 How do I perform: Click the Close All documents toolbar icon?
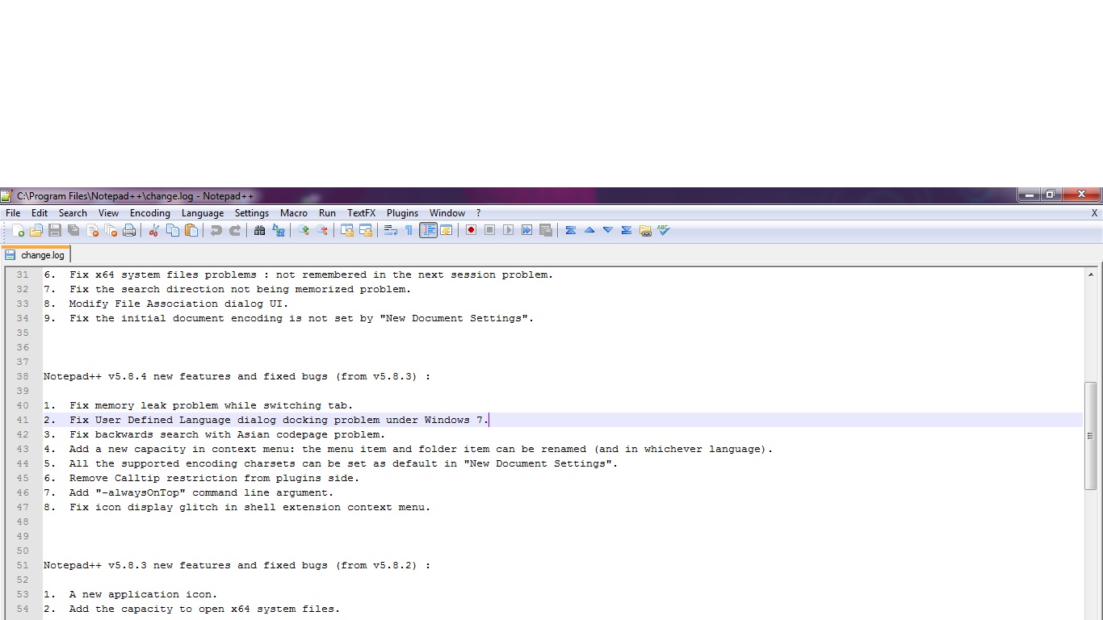(x=111, y=231)
